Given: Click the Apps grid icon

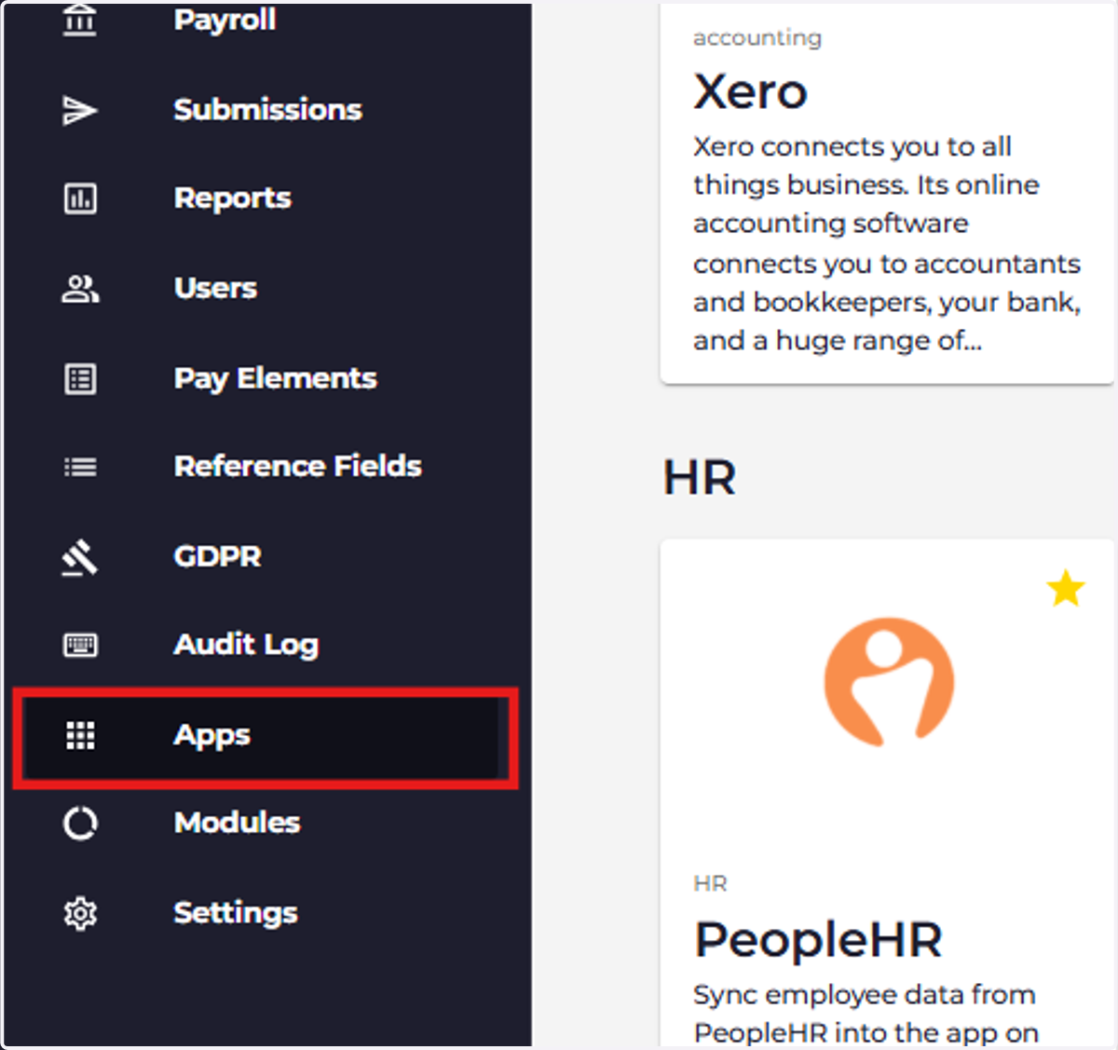Looking at the screenshot, I should 80,735.
